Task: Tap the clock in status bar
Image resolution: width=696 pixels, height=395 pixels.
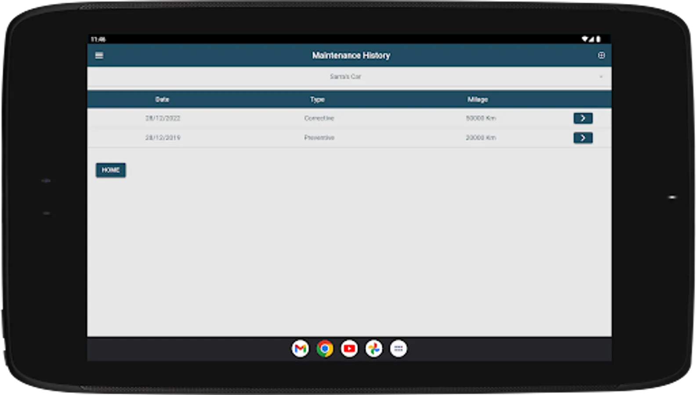Action: pos(98,39)
